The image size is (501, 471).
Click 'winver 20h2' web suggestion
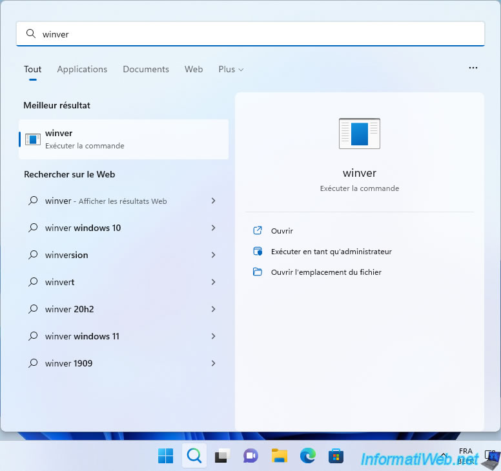point(69,310)
